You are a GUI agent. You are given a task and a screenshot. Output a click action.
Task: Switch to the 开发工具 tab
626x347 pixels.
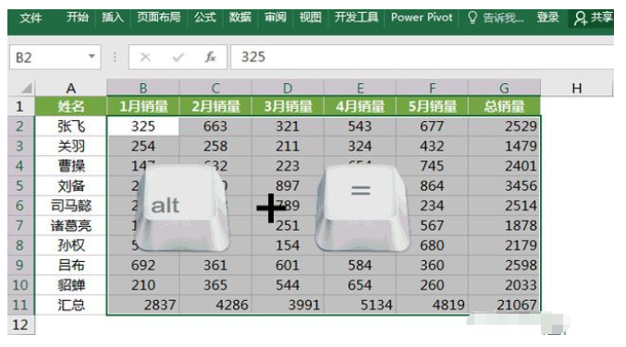coord(356,18)
